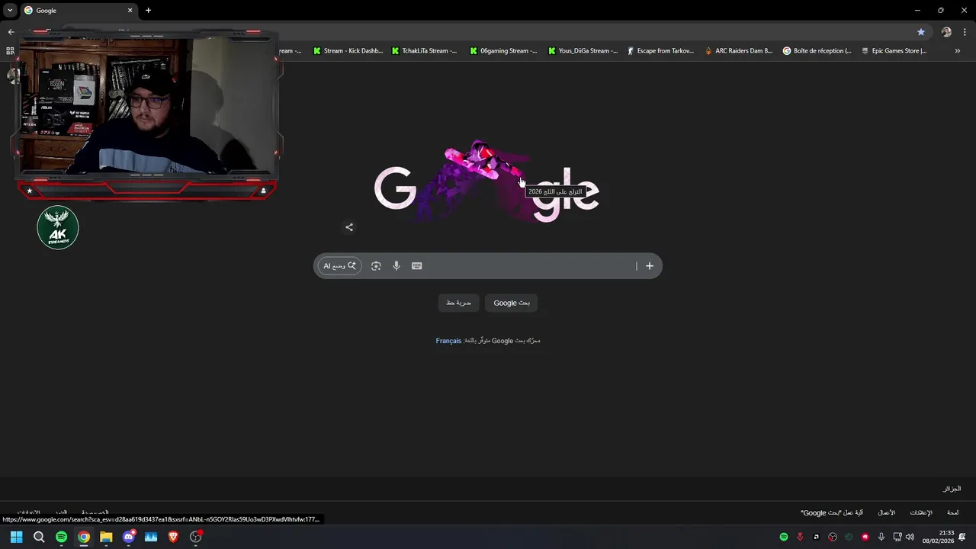Open volume control in tray

click(910, 537)
